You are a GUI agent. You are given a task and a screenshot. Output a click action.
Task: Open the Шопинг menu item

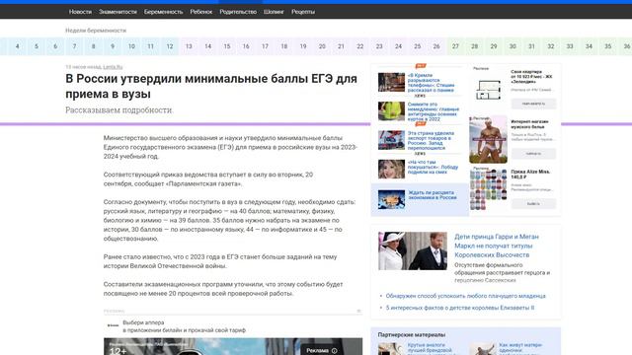[274, 12]
